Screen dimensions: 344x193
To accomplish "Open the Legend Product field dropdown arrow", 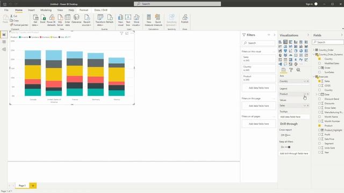I will (305, 94).
